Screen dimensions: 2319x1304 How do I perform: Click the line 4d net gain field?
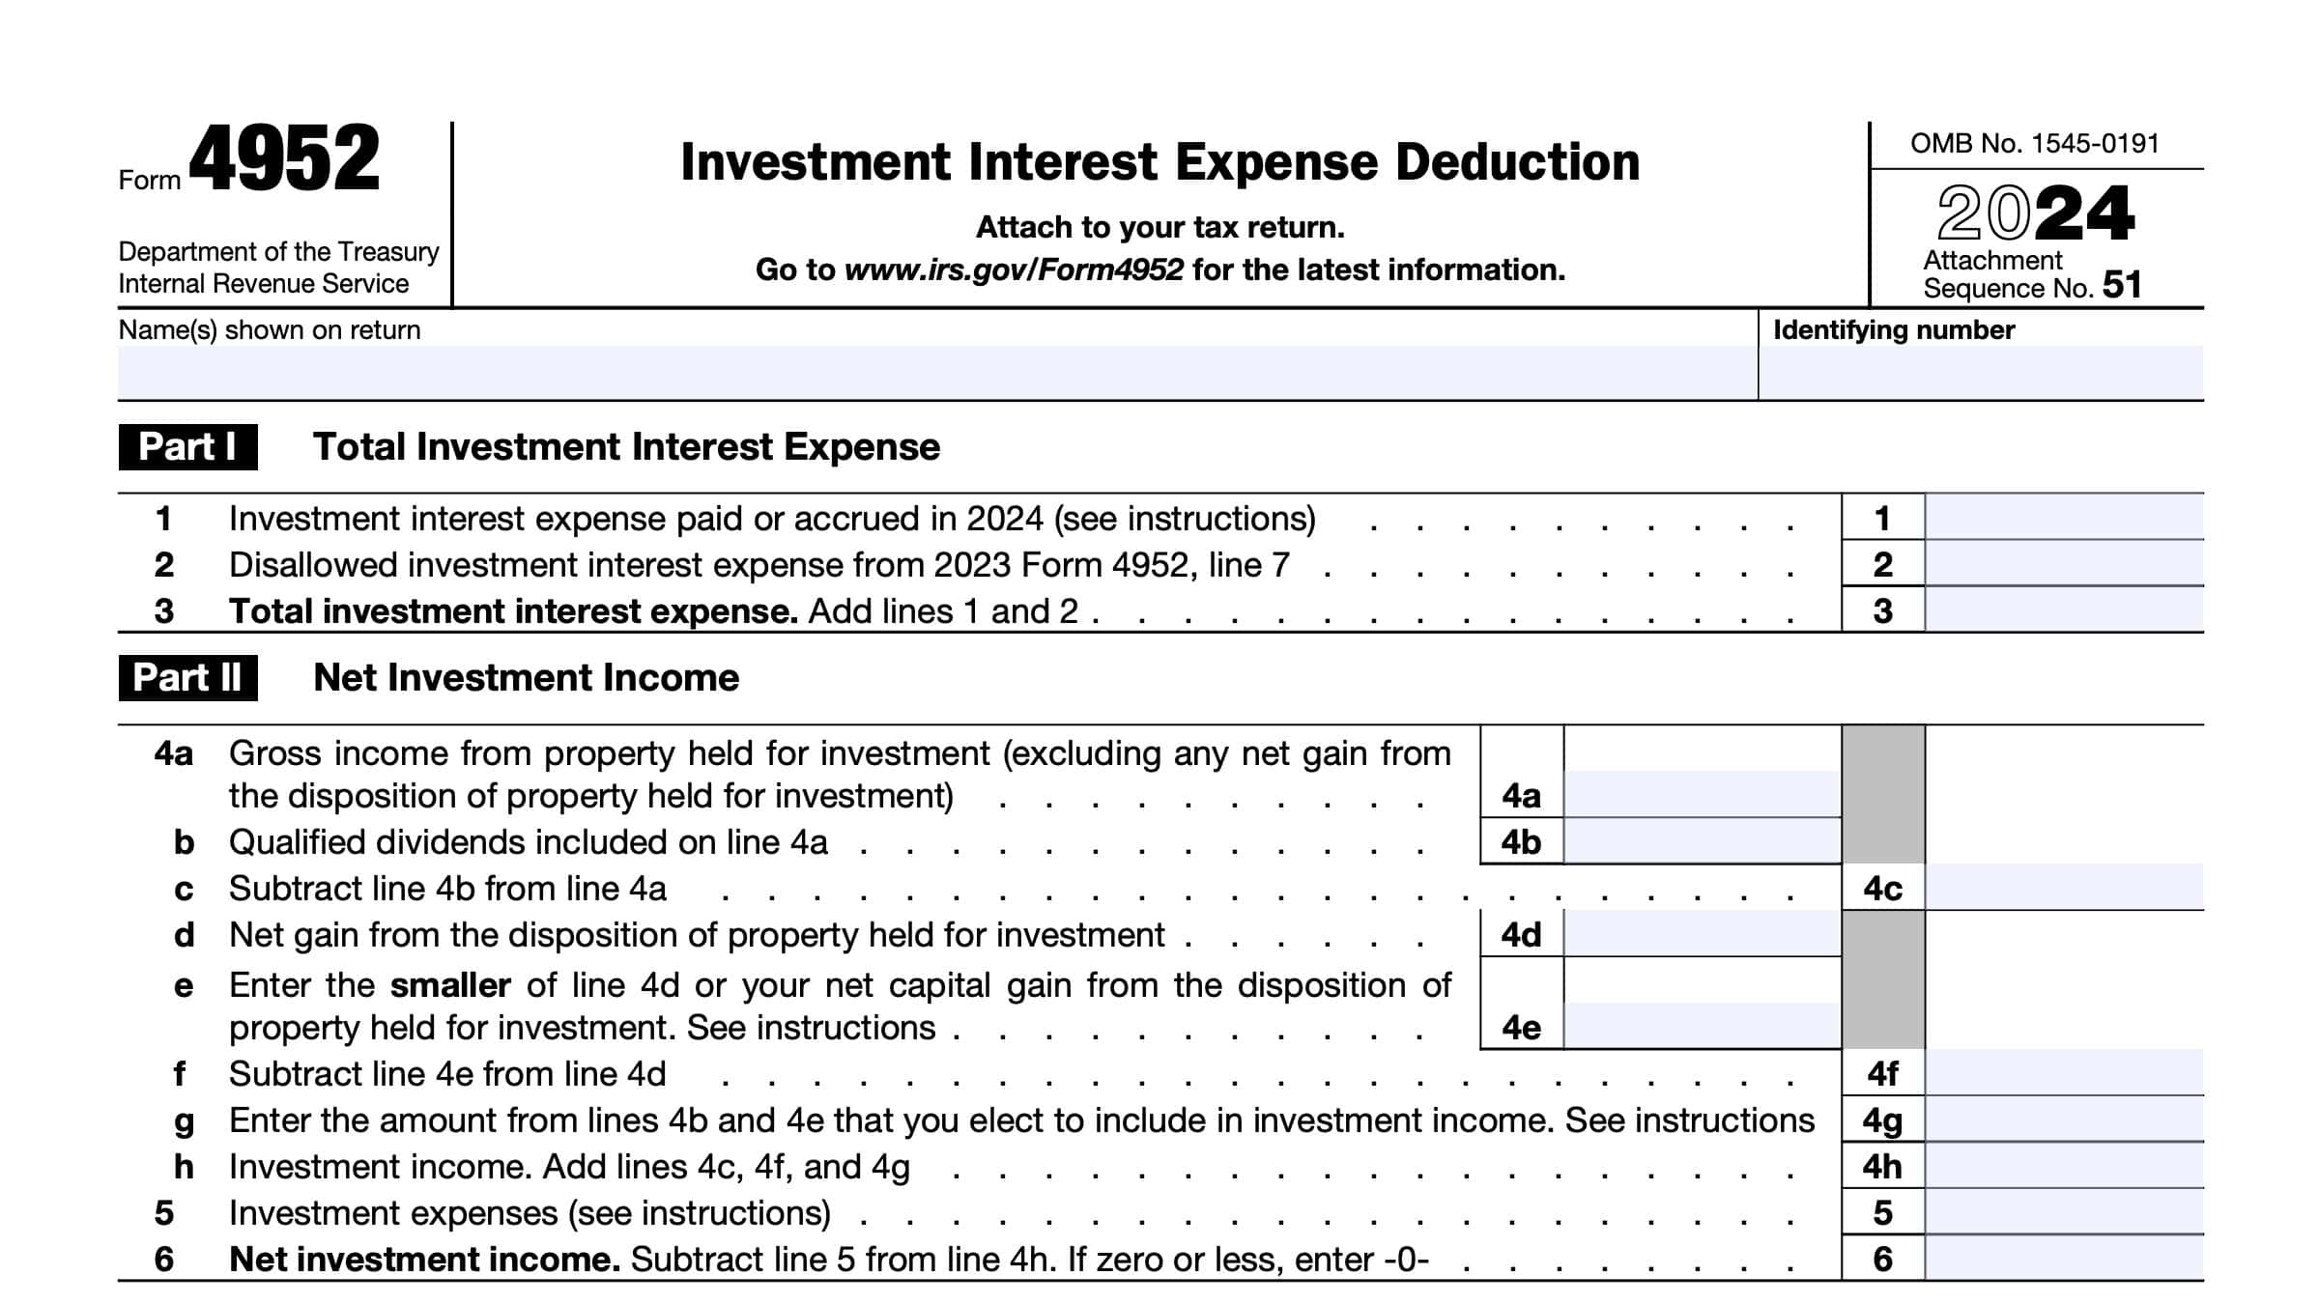tap(1702, 934)
